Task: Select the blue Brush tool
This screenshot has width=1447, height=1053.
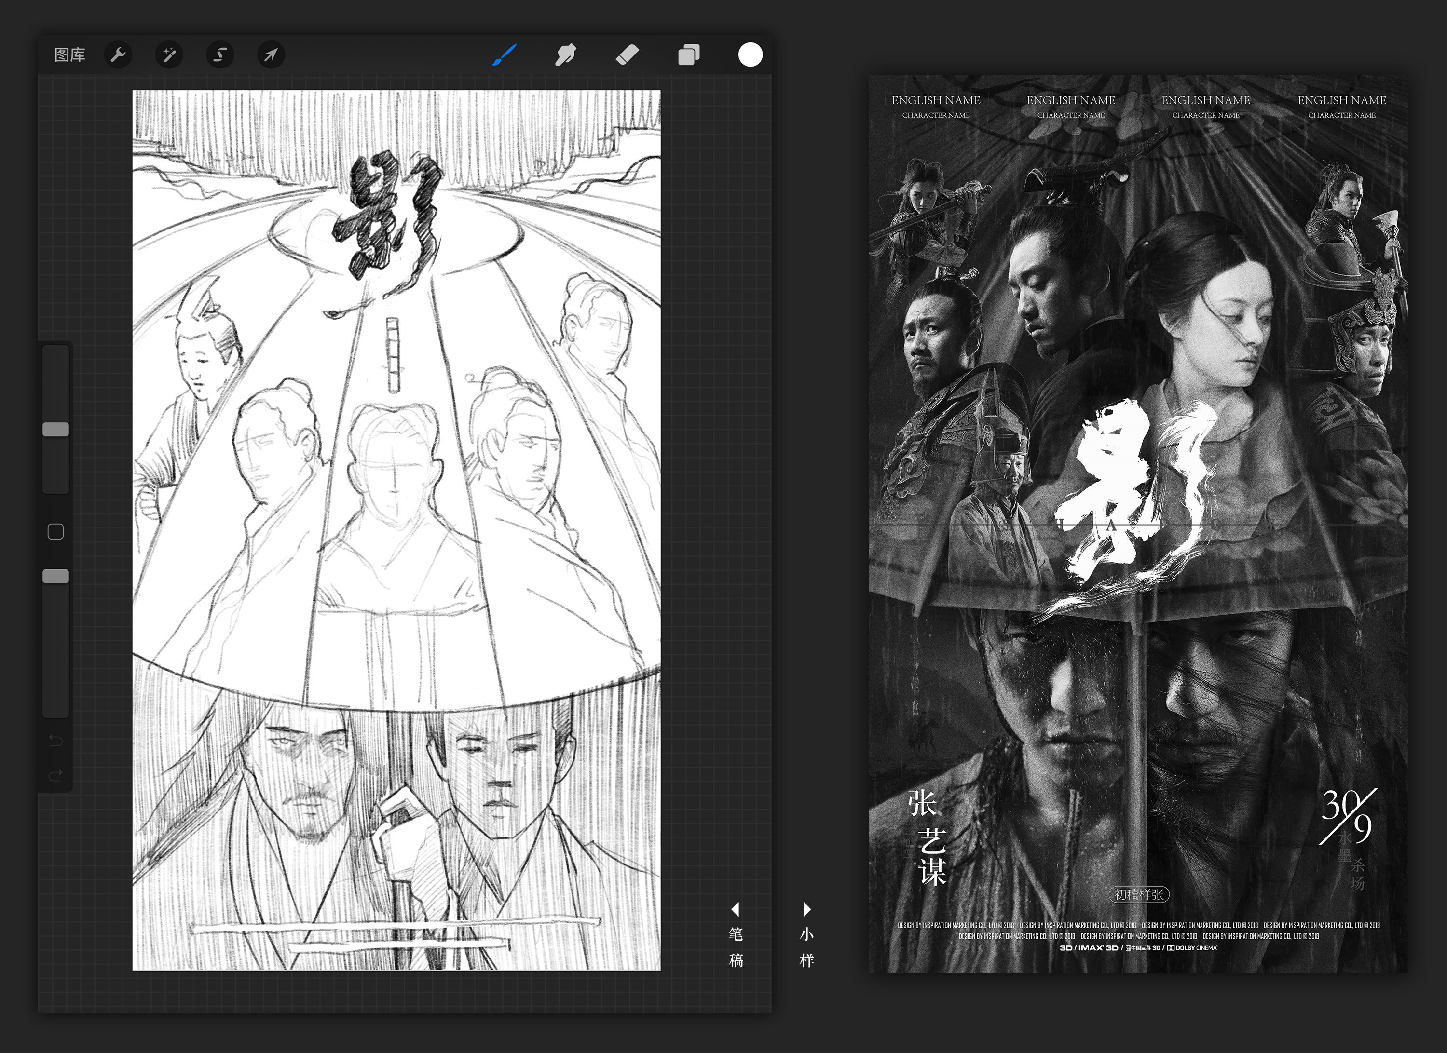Action: (x=504, y=55)
